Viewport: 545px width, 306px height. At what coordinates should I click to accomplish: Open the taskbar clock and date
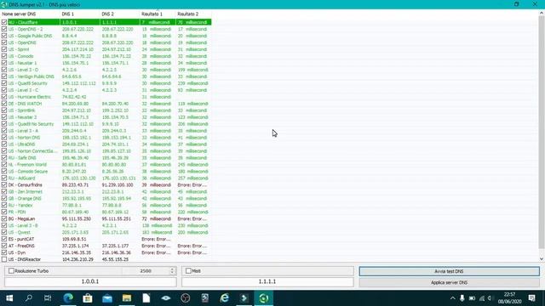509,298
